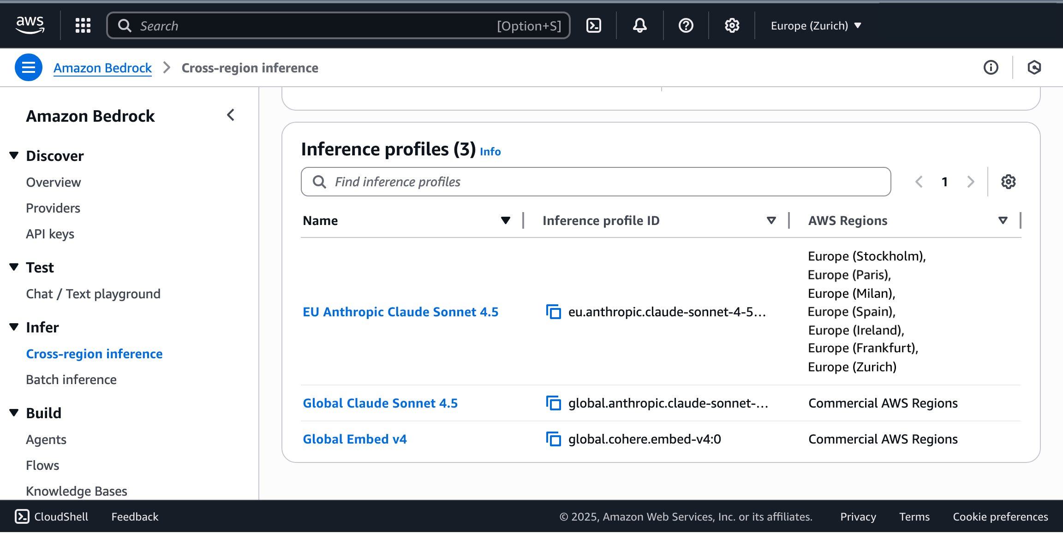Click the Amazon Bedrock breadcrumb link
Viewport: 1063px width, 533px height.
click(x=102, y=68)
